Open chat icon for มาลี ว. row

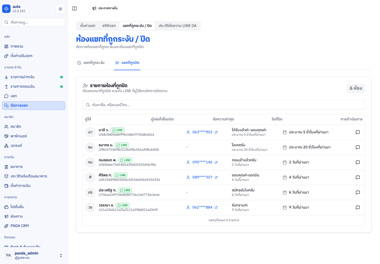coord(358,132)
